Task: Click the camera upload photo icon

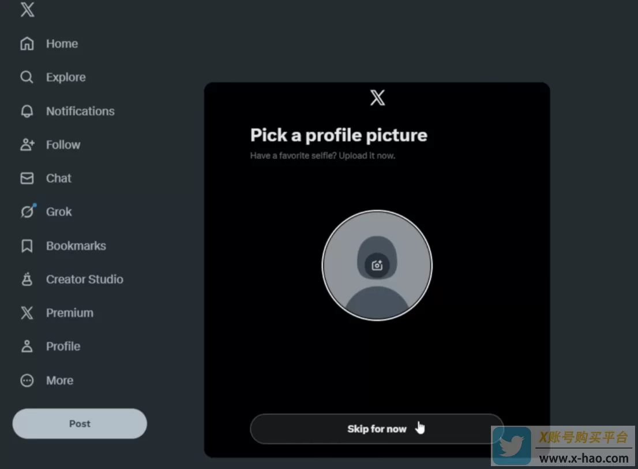Action: (377, 265)
